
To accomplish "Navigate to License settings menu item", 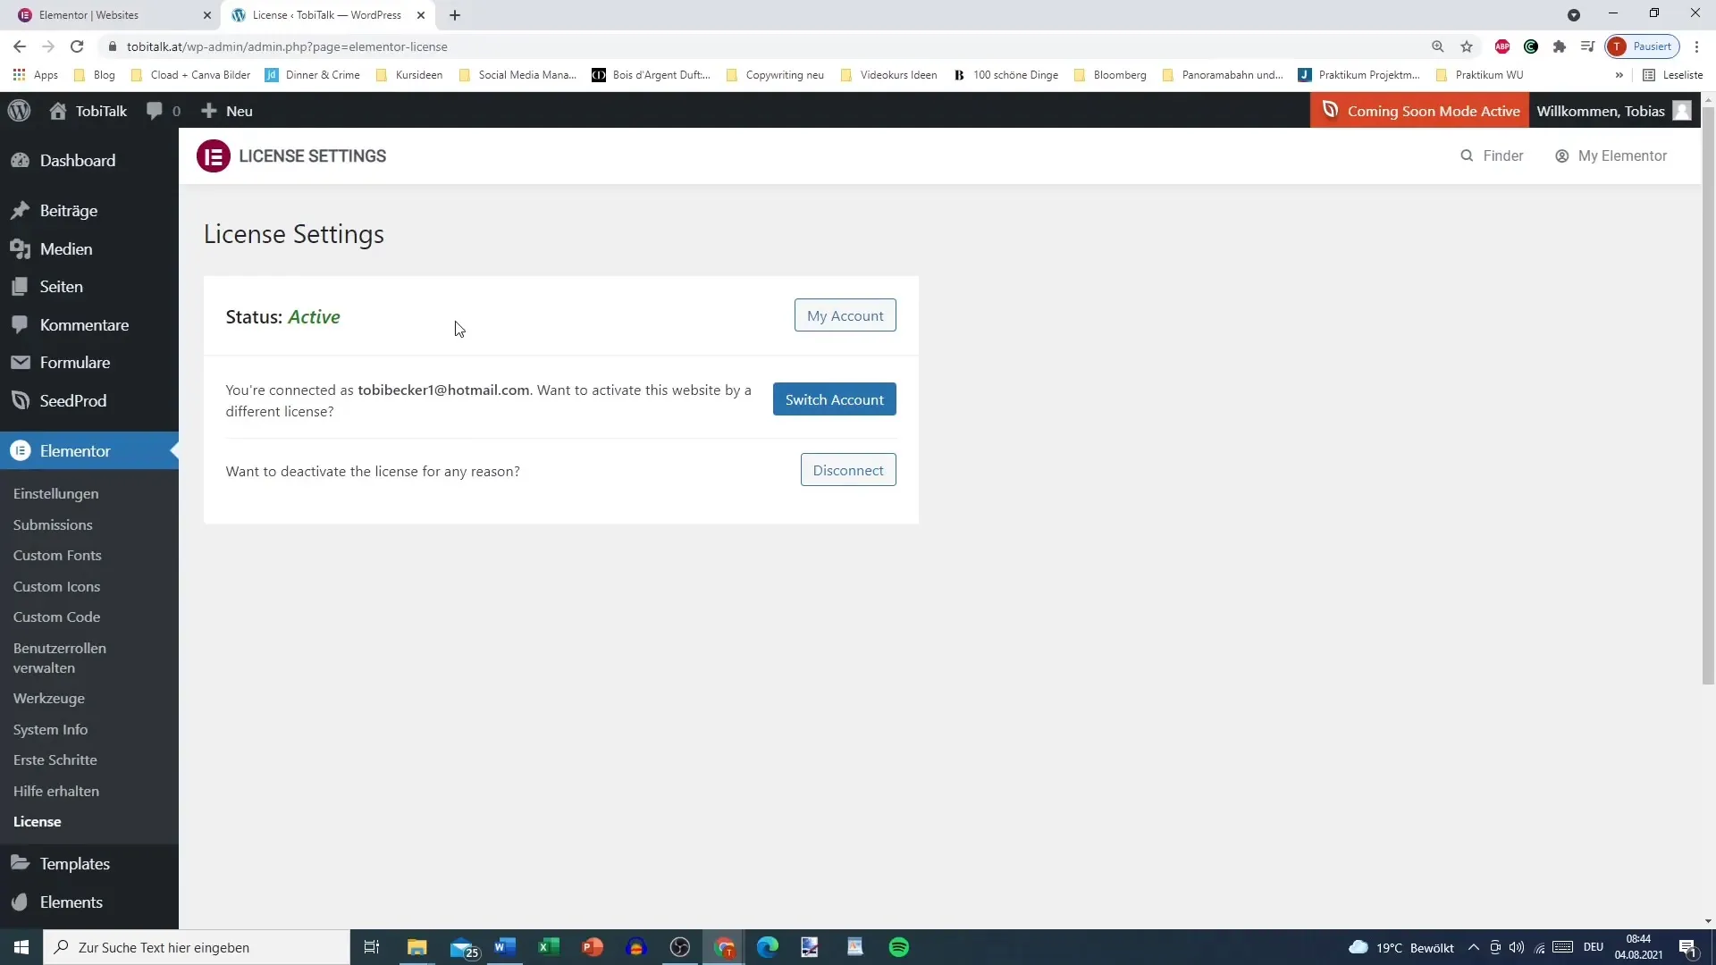I will click(37, 821).
